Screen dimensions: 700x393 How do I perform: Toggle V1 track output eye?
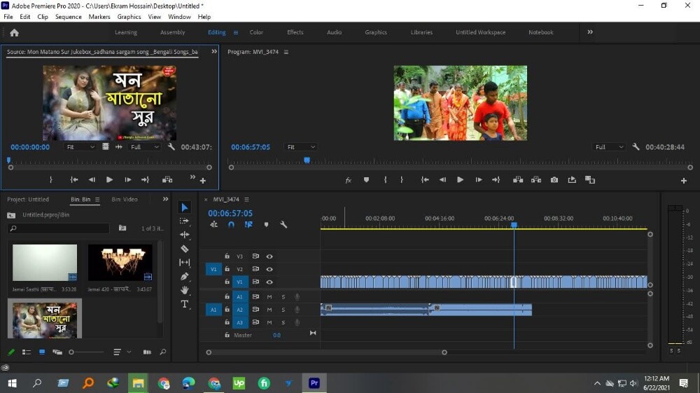269,282
